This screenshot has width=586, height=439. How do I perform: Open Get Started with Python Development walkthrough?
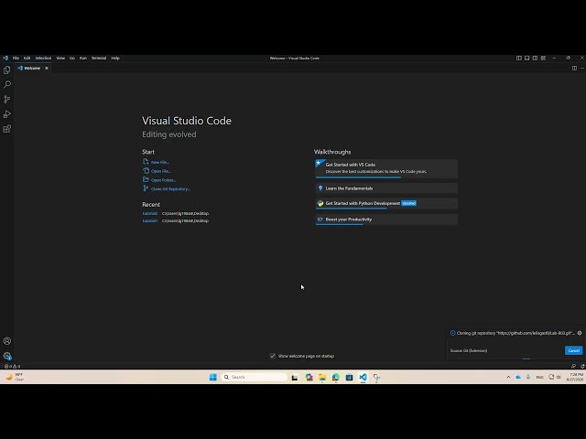coord(386,203)
